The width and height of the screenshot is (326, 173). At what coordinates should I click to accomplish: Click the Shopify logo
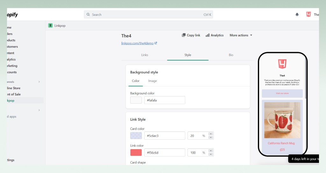pos(12,15)
